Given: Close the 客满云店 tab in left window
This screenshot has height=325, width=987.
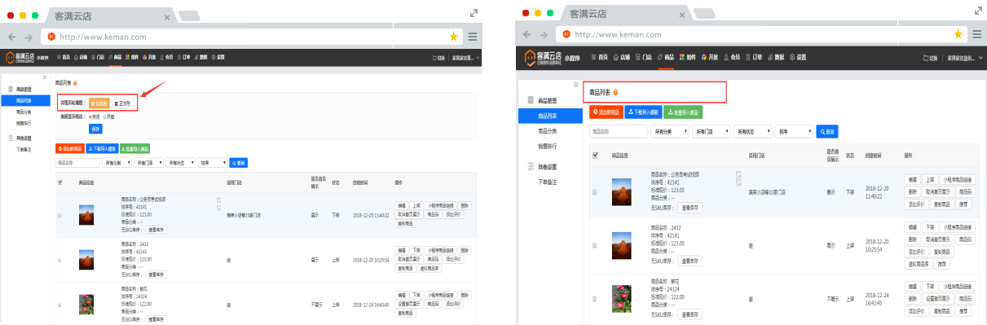Looking at the screenshot, I should (166, 16).
